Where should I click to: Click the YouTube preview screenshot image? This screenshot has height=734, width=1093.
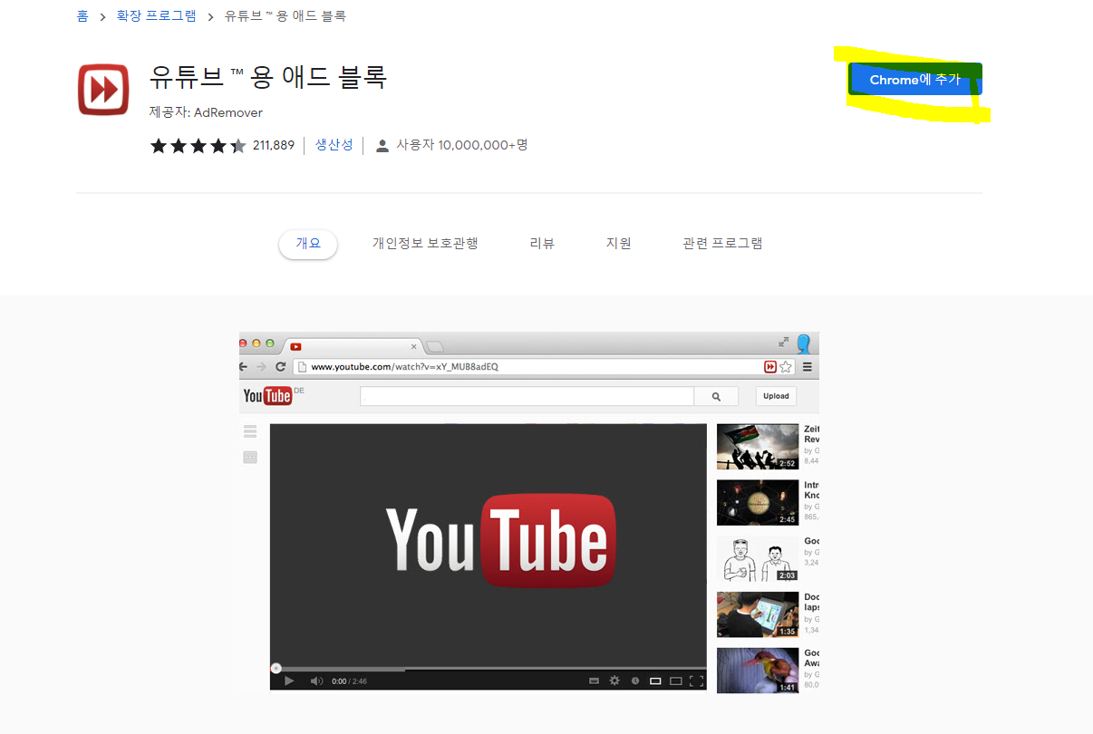point(529,513)
